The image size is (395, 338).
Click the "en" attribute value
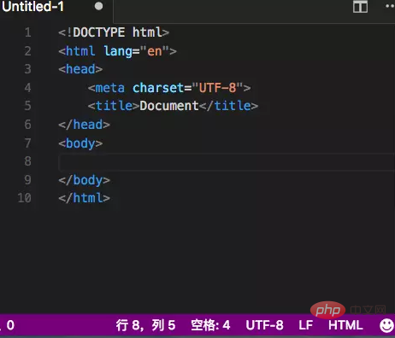[155, 51]
